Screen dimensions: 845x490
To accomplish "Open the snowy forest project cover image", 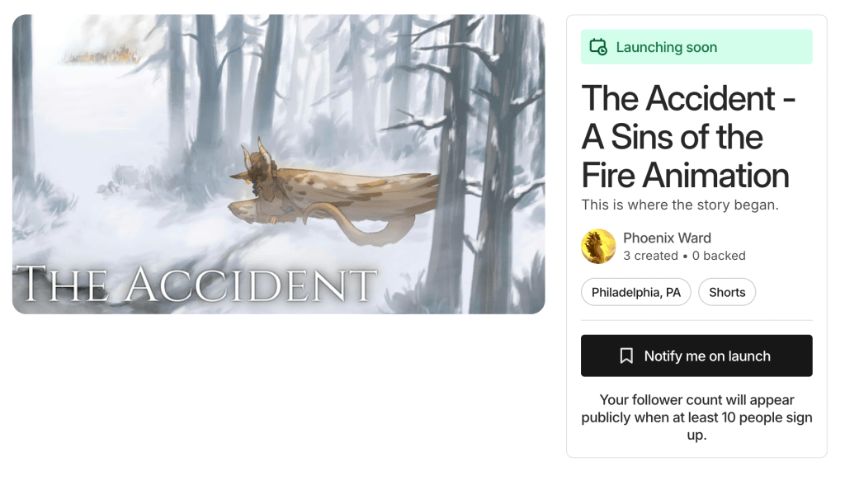I will tap(279, 164).
